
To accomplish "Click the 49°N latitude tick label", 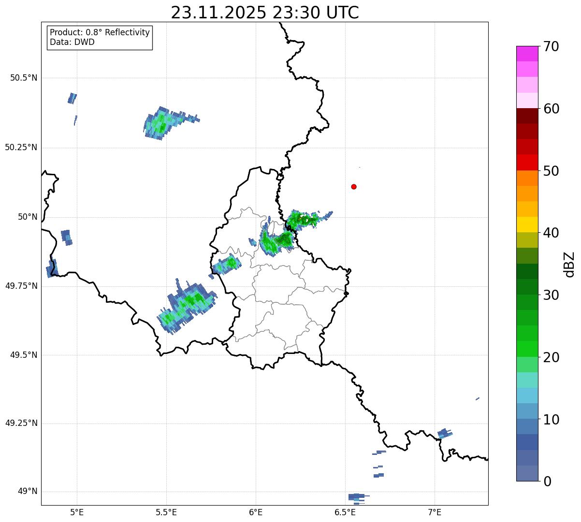I will point(28,492).
